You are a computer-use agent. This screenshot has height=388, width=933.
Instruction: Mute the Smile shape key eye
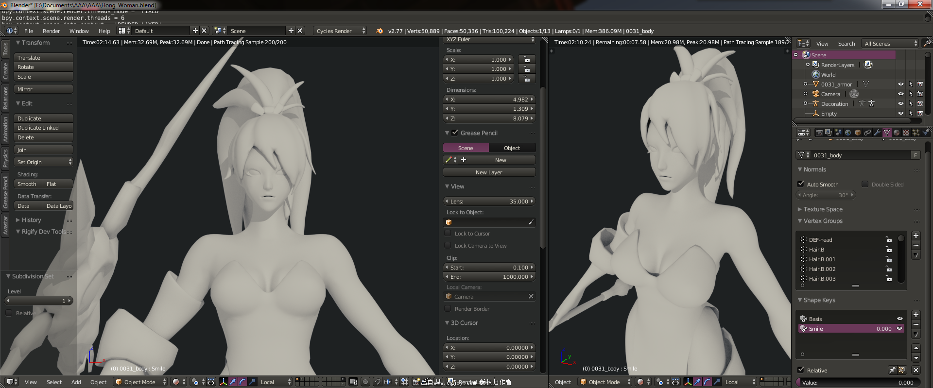899,329
